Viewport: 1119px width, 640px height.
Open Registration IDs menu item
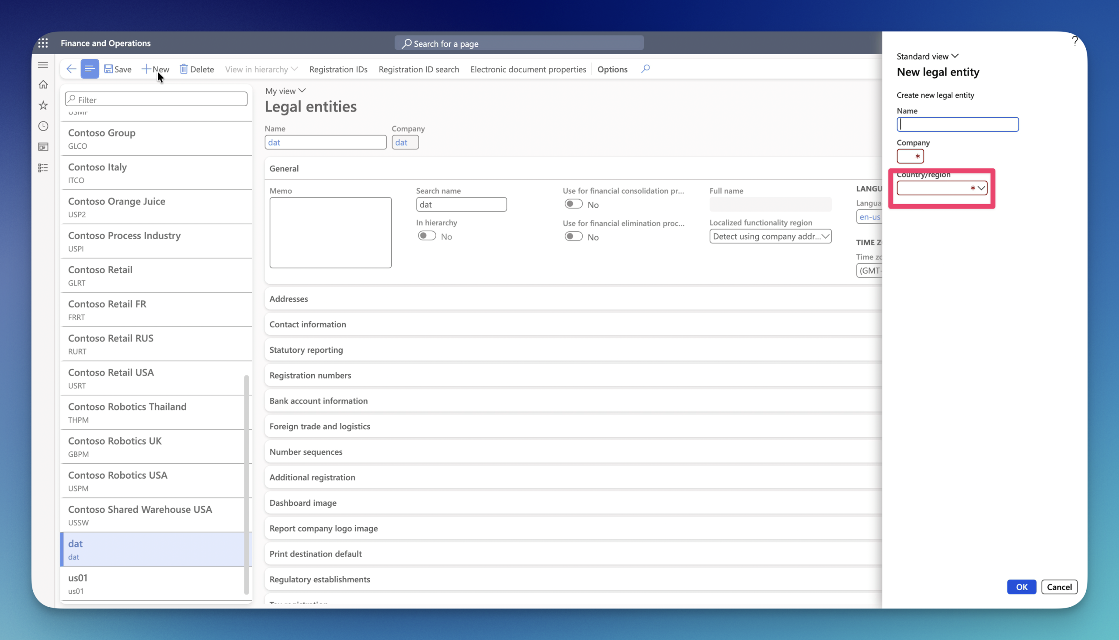pyautogui.click(x=338, y=69)
